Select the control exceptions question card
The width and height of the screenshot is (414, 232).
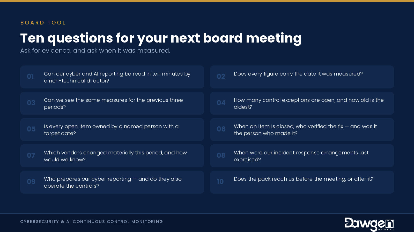coord(302,103)
